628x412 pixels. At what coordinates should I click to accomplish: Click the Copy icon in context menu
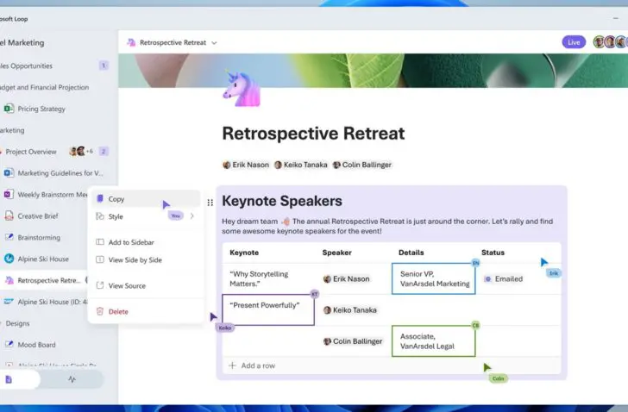100,198
